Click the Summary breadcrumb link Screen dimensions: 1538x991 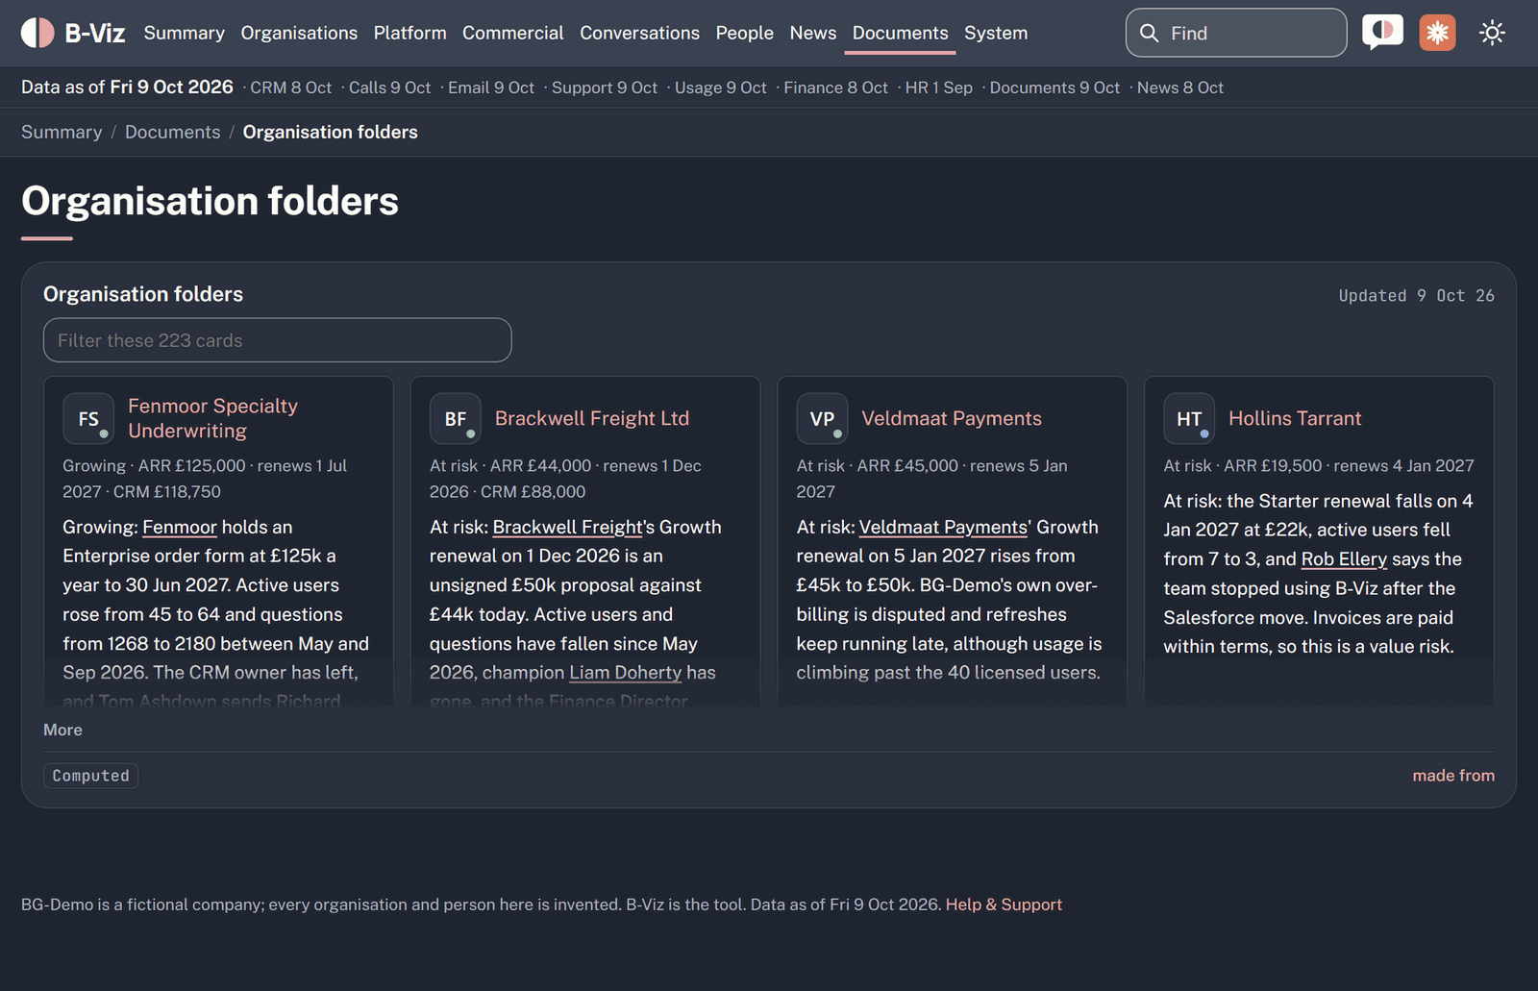point(62,132)
